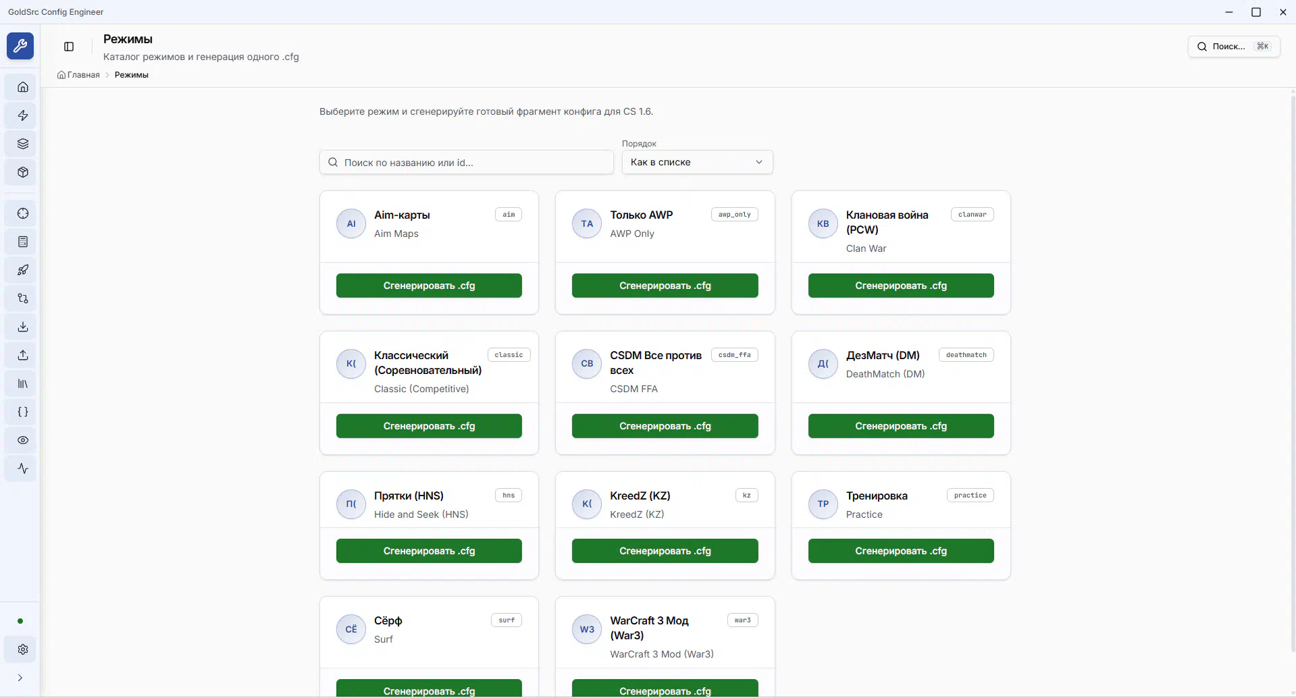Expand the sidebar with bottom chevron
Viewport: 1296px width, 698px height.
(x=20, y=678)
